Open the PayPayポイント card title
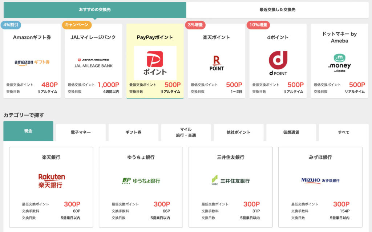This screenshot has height=232, width=372. click(x=155, y=37)
